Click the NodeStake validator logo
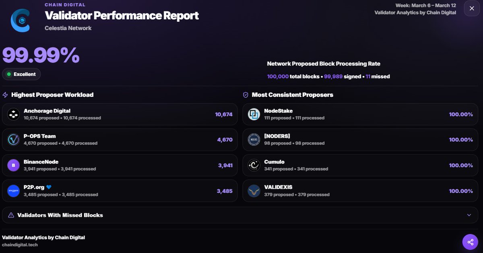The height and width of the screenshot is (253, 483). 254,114
